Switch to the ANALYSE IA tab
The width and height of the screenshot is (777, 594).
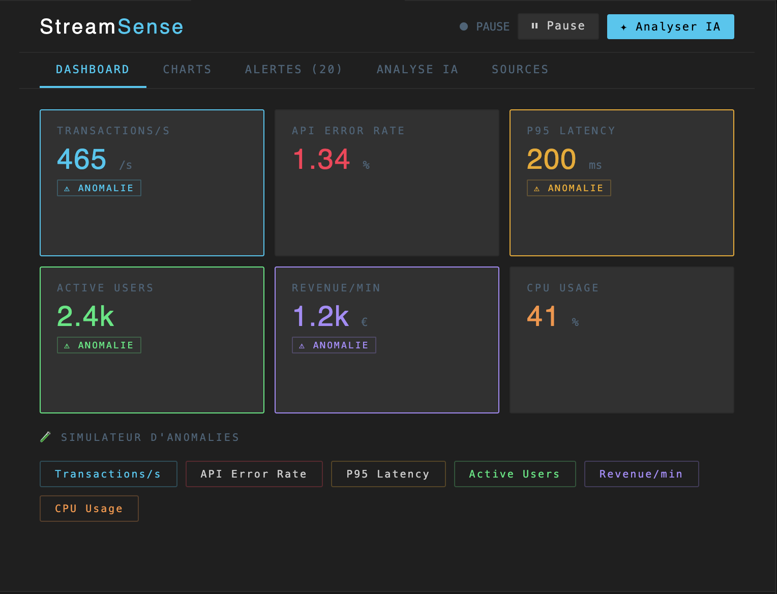pos(417,69)
